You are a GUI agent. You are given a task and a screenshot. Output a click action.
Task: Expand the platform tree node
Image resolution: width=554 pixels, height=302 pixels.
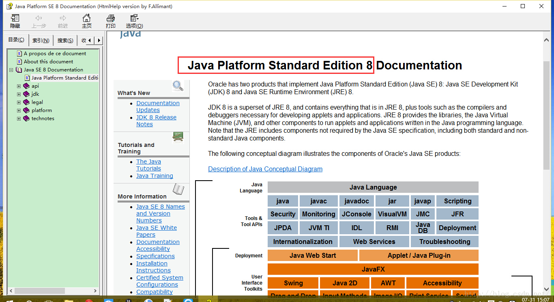coord(19,110)
